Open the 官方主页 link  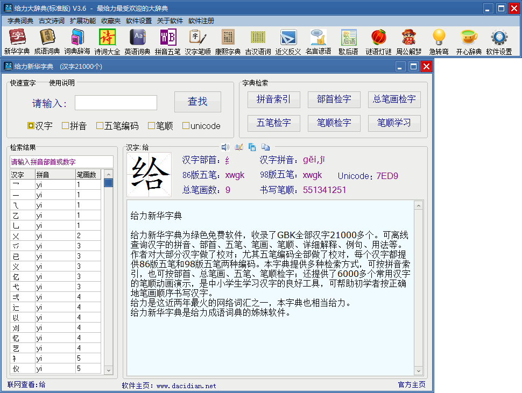[x=411, y=384]
